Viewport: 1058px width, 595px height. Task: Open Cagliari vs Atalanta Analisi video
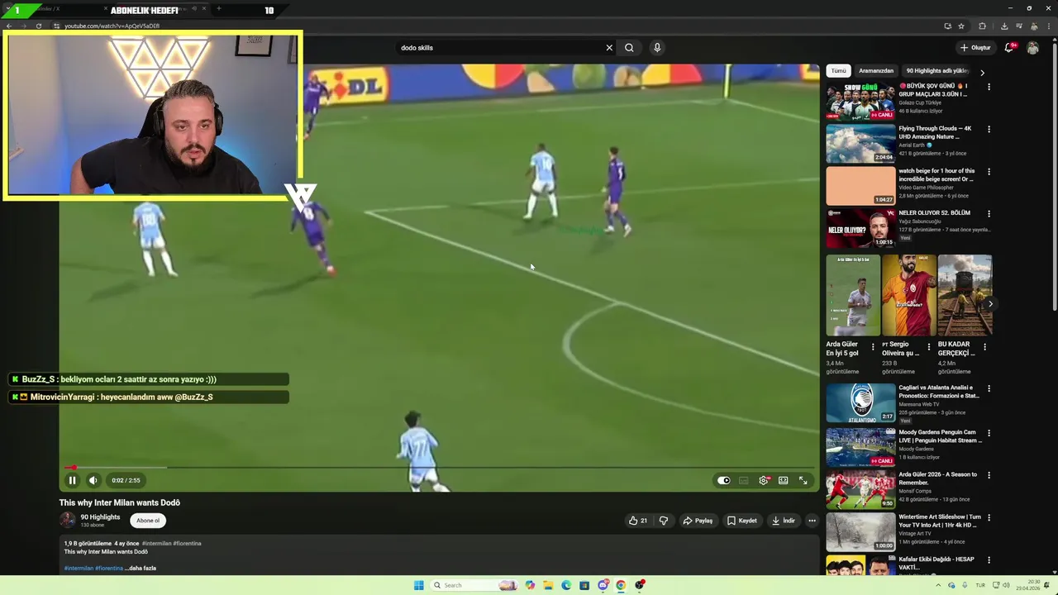[x=860, y=402]
